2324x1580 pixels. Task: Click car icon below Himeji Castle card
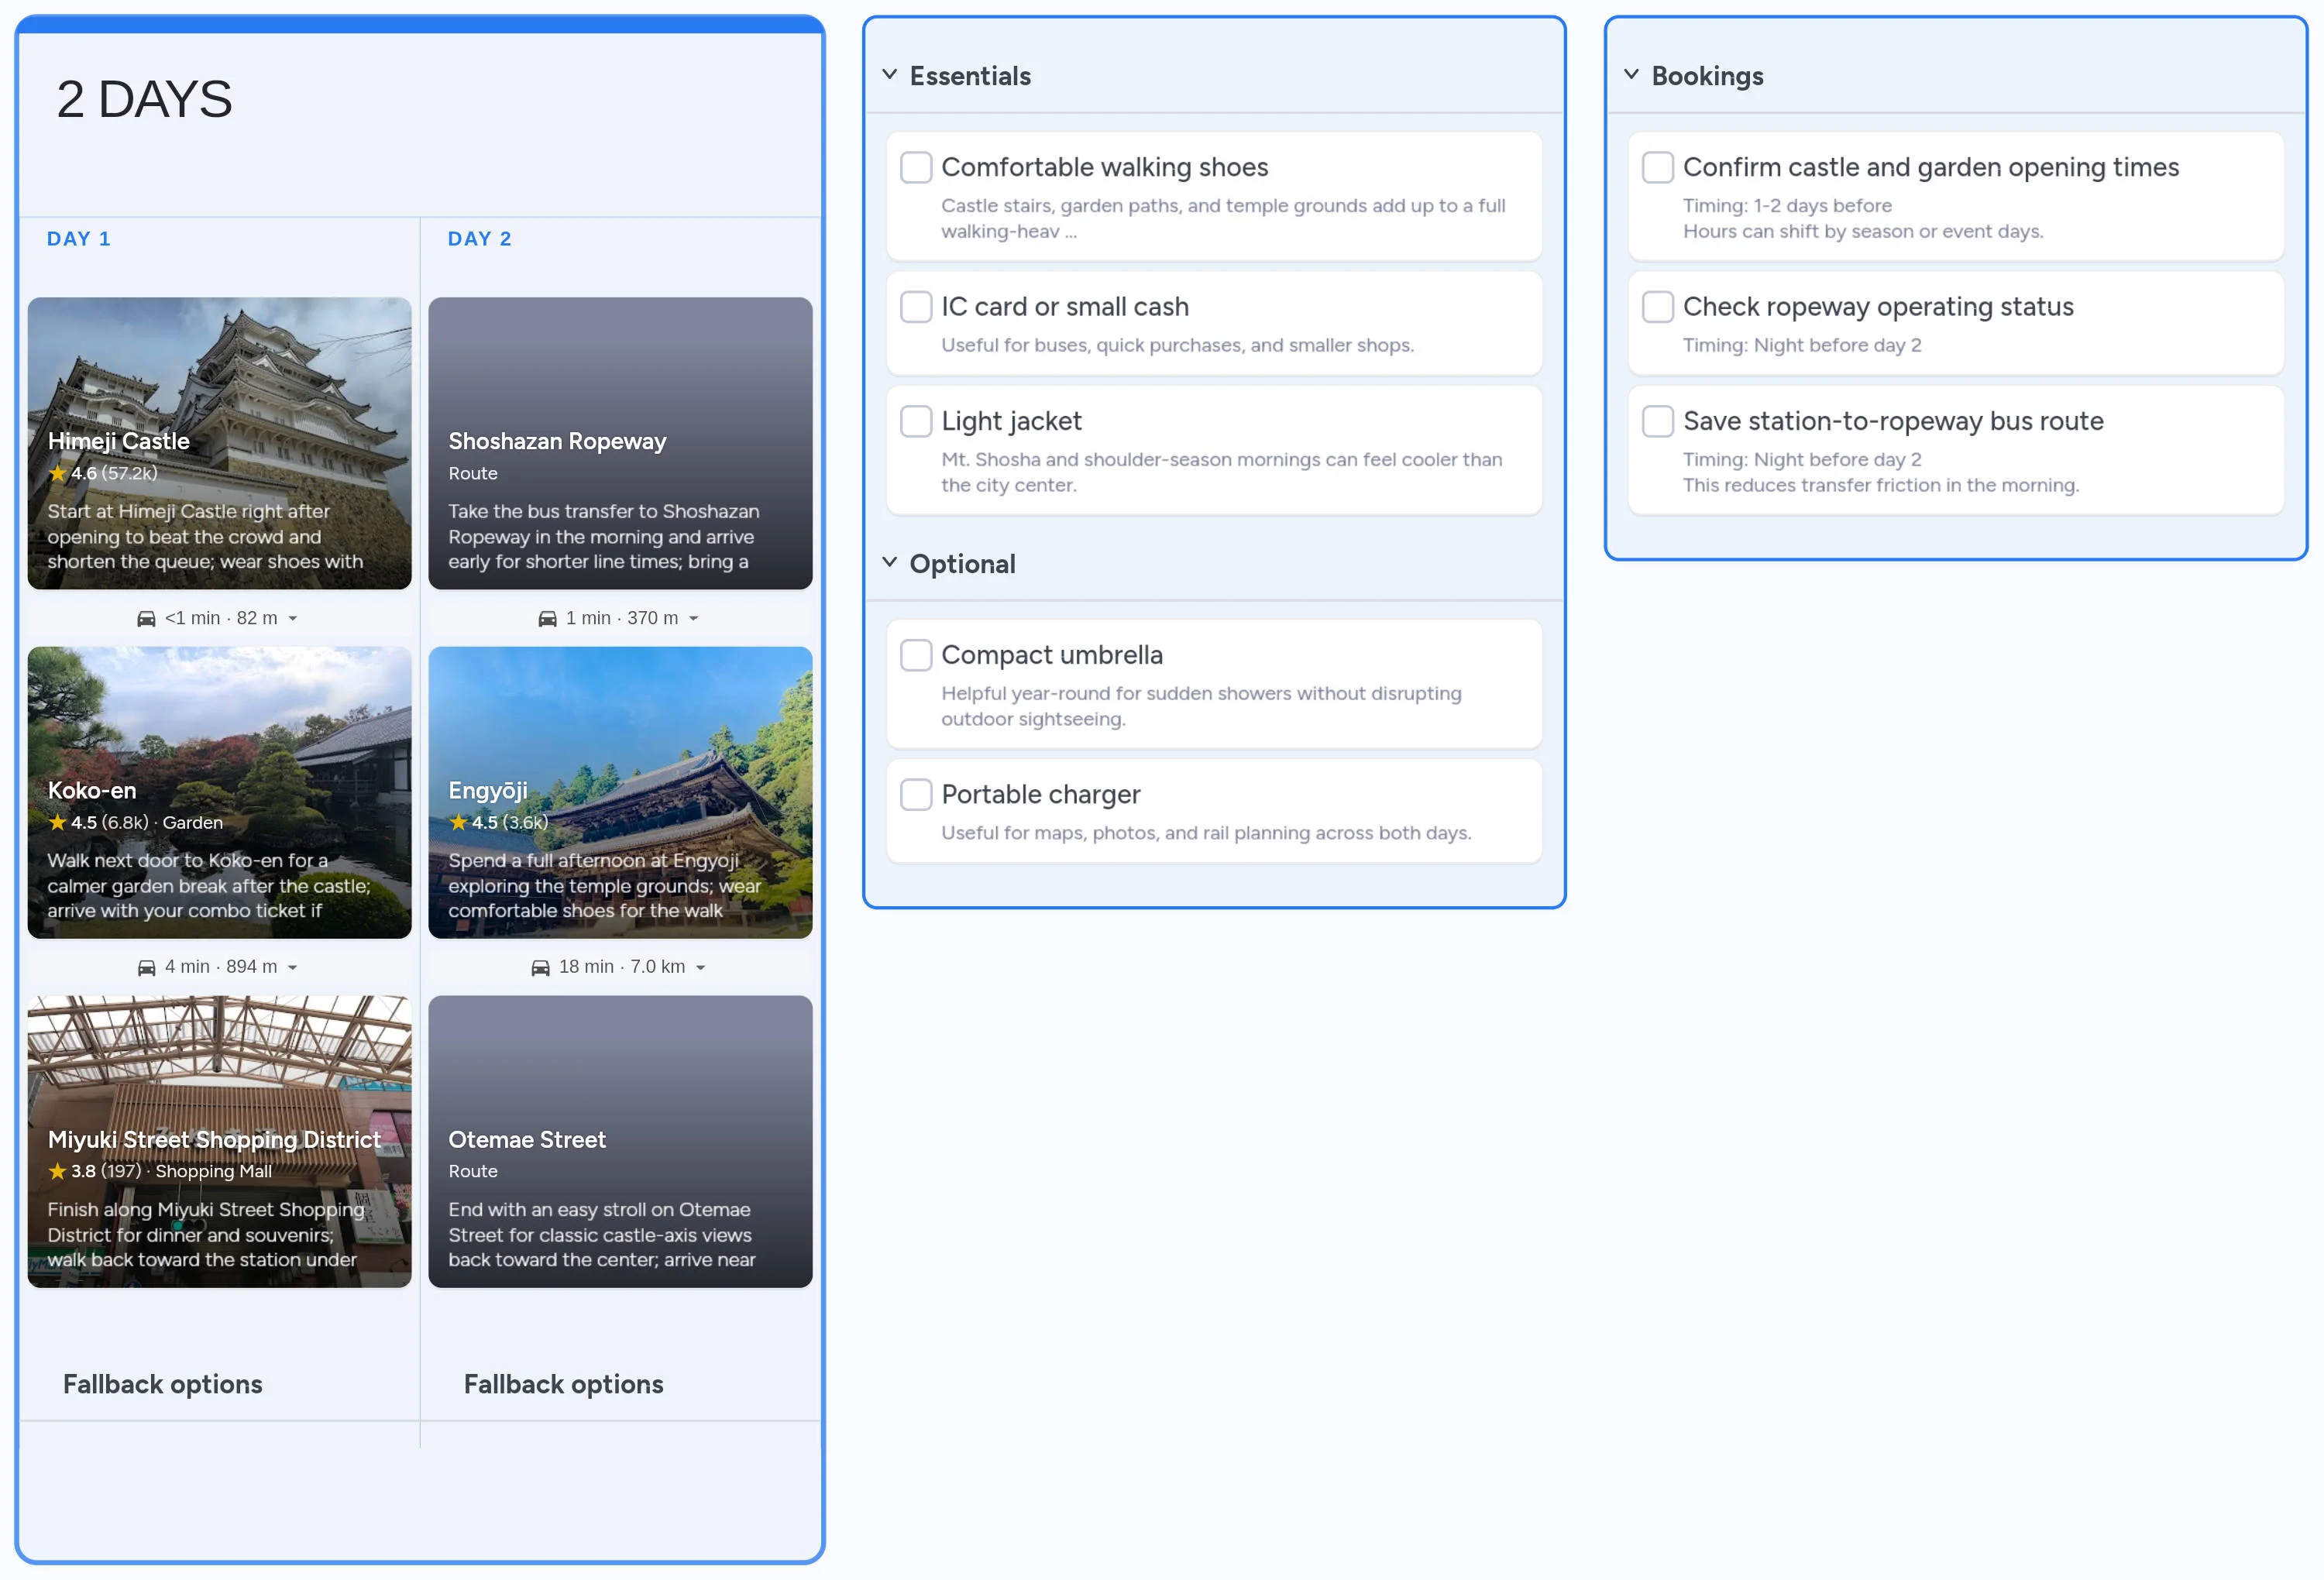coord(146,619)
